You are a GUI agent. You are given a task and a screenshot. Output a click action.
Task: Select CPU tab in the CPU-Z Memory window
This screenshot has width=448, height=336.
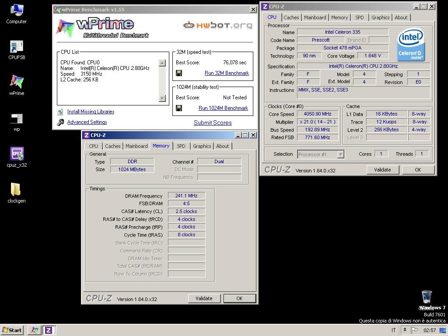point(93,146)
